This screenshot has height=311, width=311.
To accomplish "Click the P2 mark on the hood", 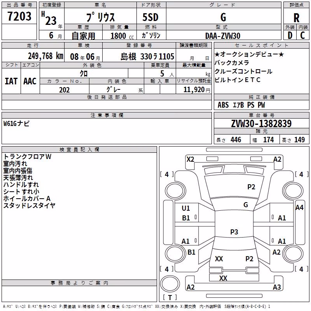I will click(251, 187).
